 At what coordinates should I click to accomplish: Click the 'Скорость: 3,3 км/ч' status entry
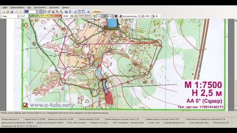(x=100, y=123)
